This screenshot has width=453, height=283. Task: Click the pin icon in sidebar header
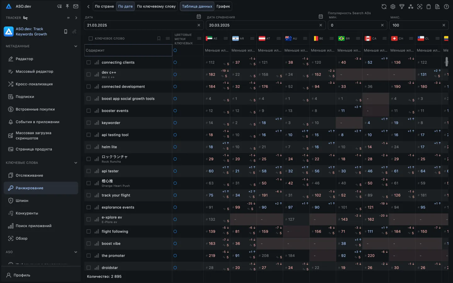coord(67,6)
